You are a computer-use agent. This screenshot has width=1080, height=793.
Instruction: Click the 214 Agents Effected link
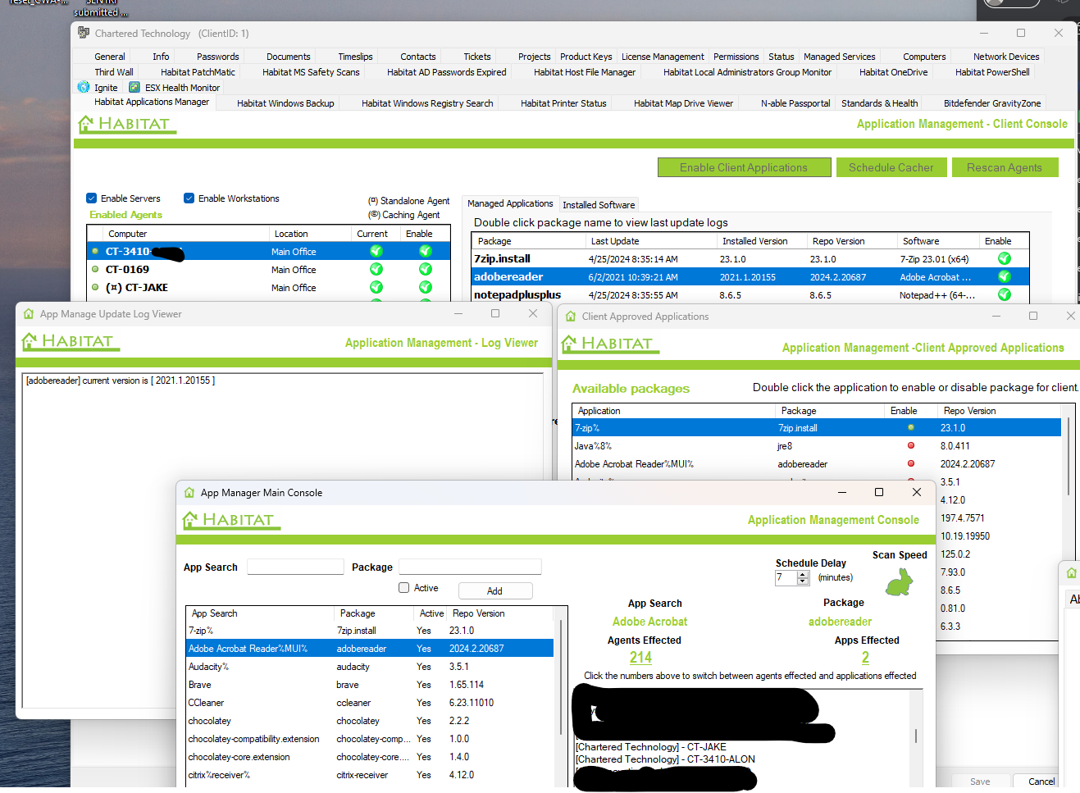pyautogui.click(x=640, y=658)
